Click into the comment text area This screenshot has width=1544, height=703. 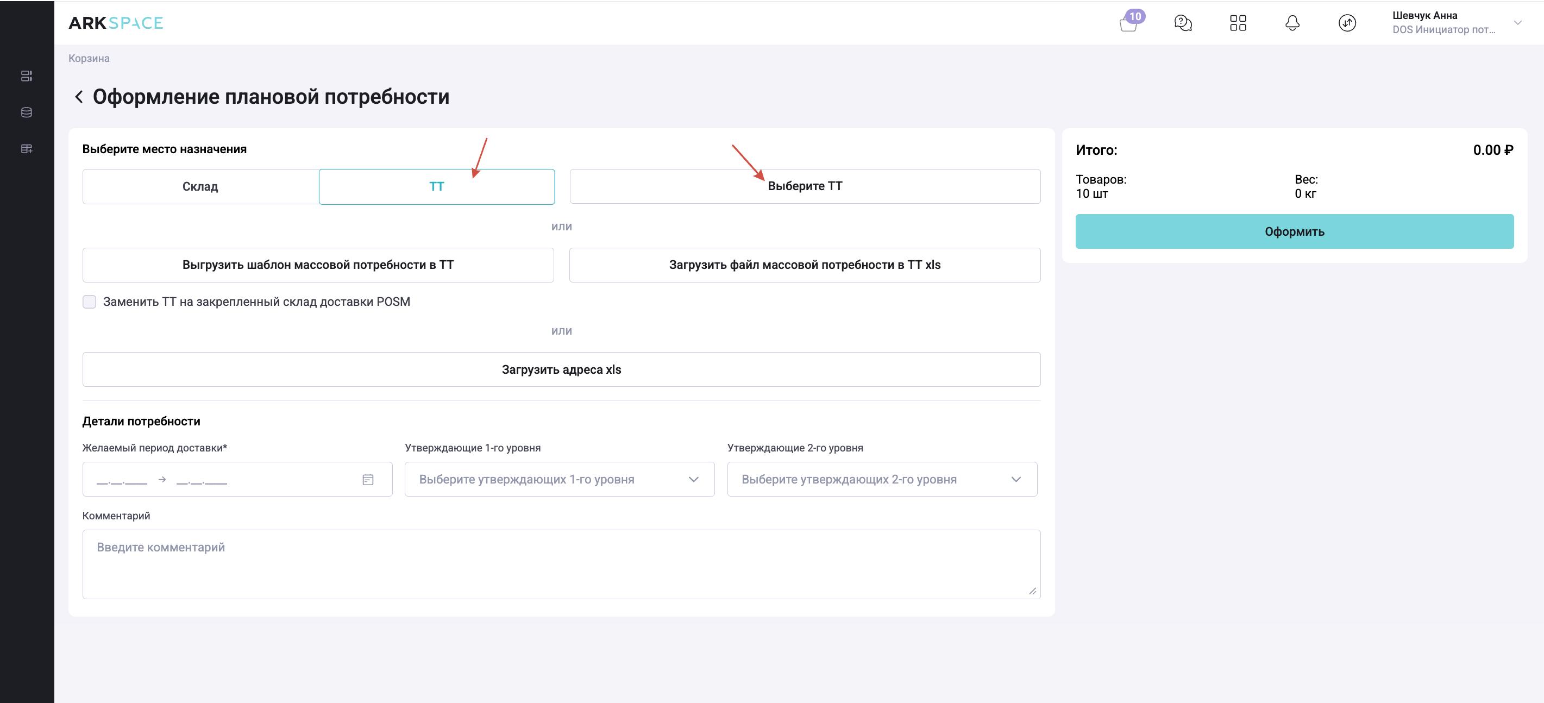coord(562,564)
